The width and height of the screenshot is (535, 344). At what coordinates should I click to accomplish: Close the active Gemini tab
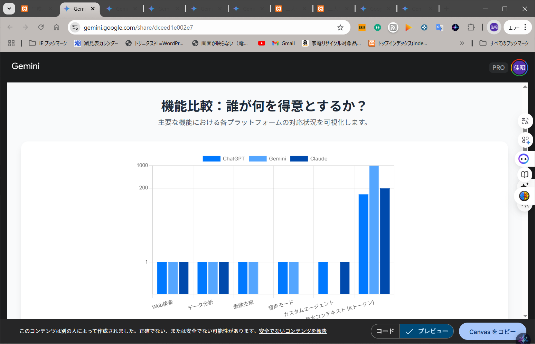(x=93, y=9)
